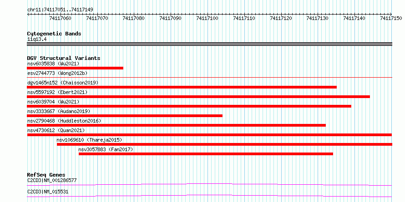Select the red bar for nsv3333667
Screen dimensions: 405x202
(125, 116)
